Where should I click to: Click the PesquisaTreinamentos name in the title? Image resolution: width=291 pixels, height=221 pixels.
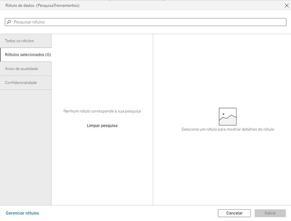tap(57, 6)
